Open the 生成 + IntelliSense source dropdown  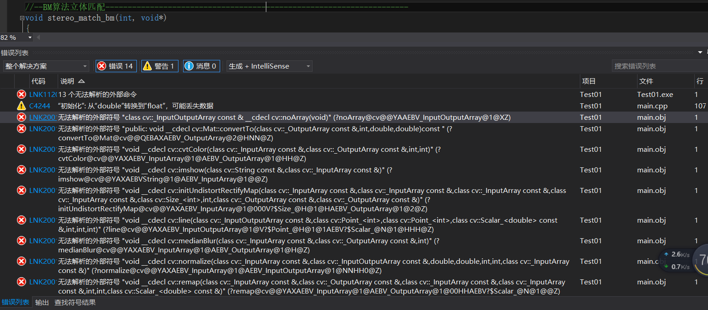(x=270, y=66)
